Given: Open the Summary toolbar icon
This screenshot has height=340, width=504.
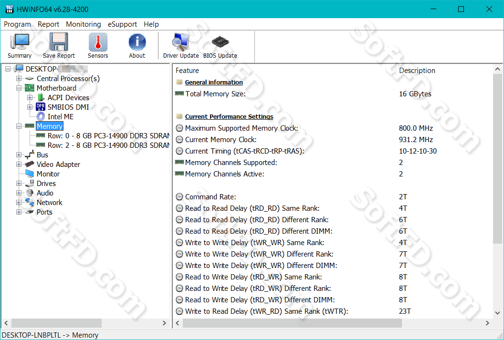Looking at the screenshot, I should point(20,42).
